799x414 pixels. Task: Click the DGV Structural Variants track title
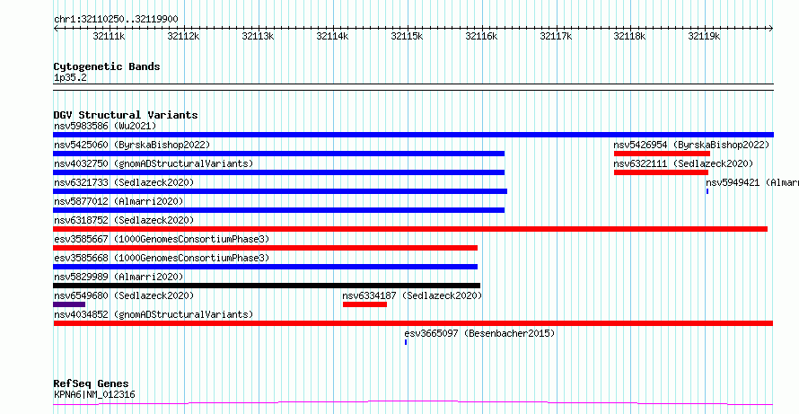[126, 115]
